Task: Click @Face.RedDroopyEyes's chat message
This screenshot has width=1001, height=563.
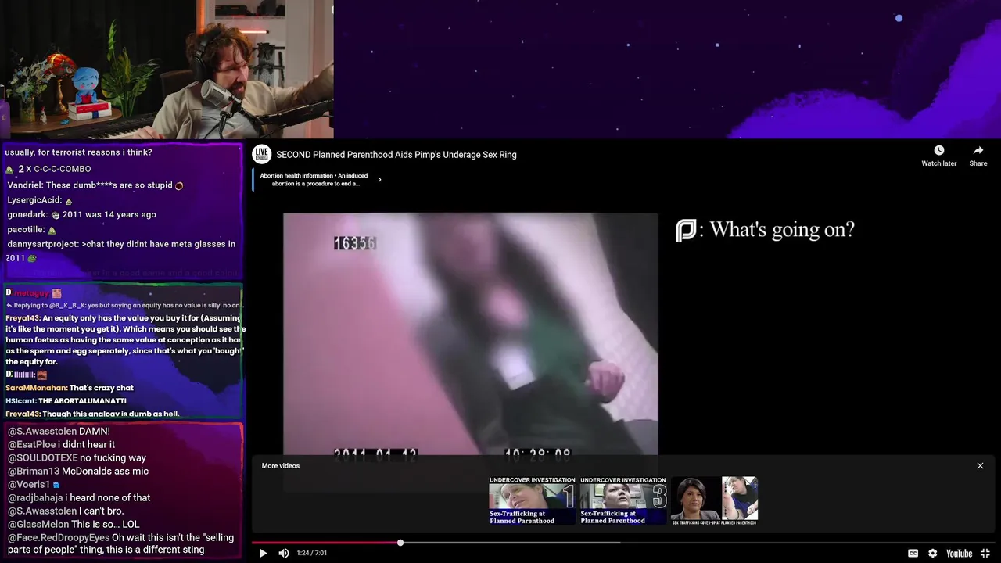Action: pos(120,543)
